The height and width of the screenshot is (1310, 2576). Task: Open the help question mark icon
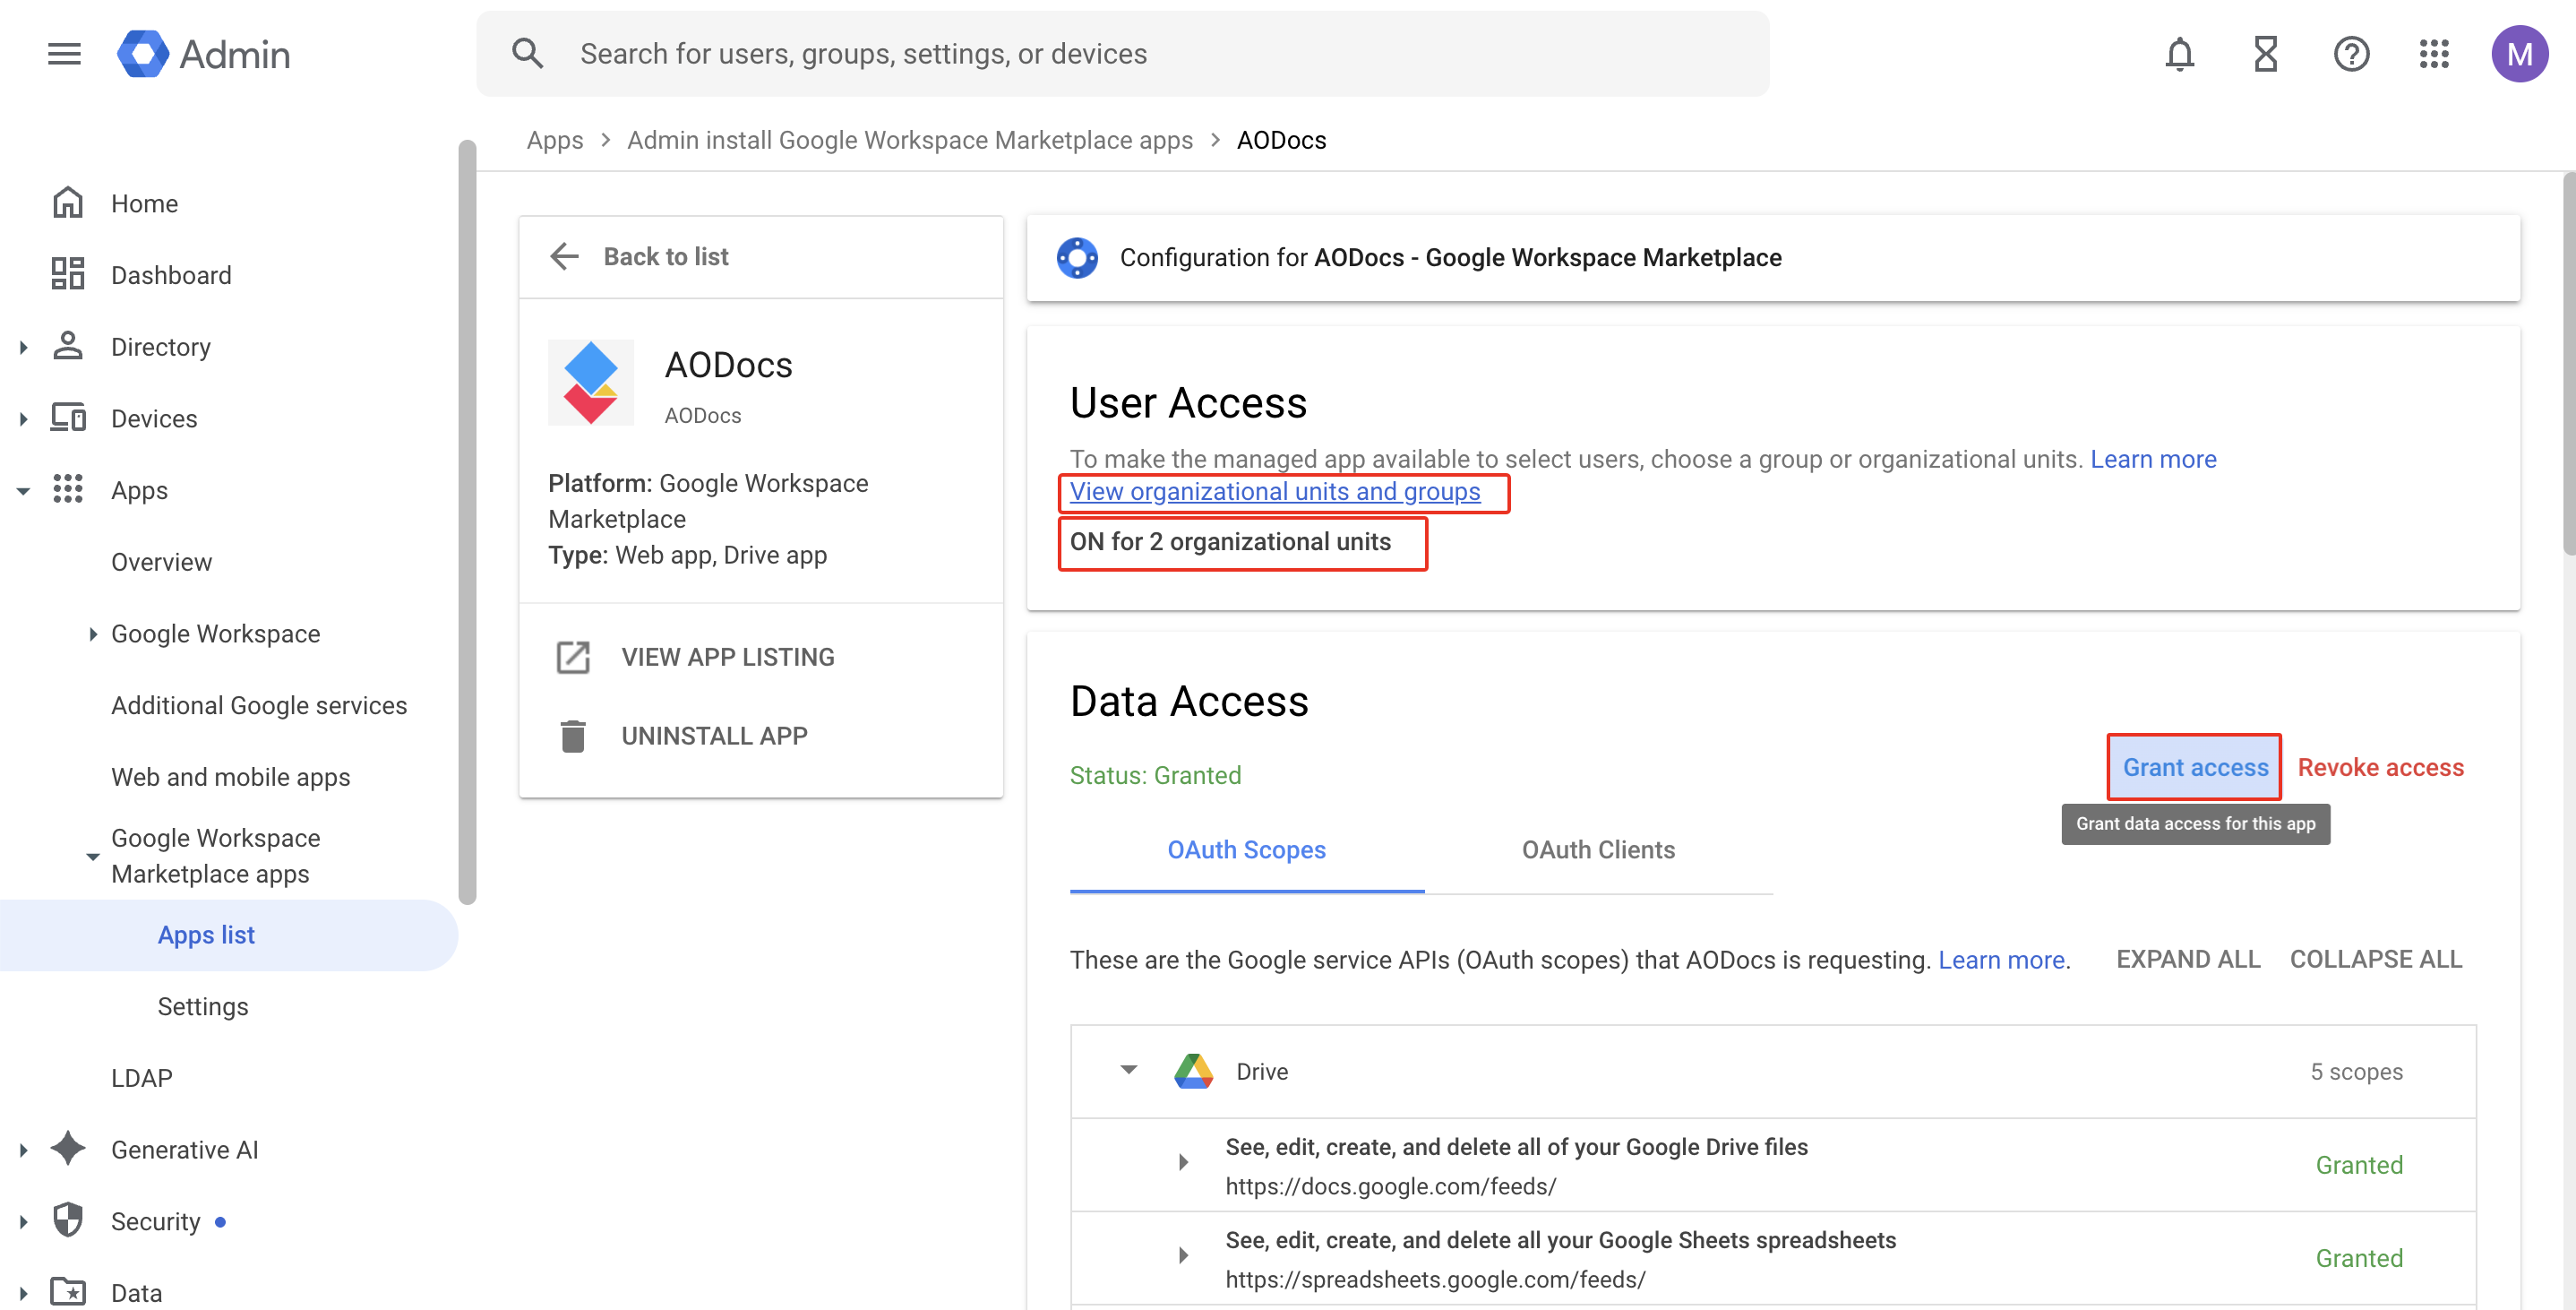[2351, 54]
